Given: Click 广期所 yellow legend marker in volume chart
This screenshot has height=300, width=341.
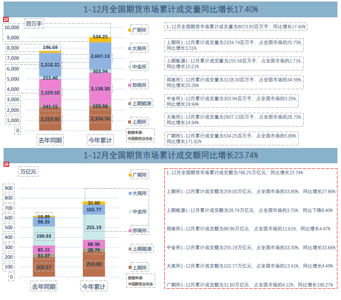Looking at the screenshot, I should click(x=130, y=31).
